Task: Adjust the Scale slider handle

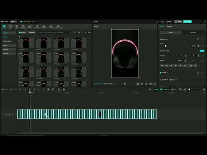Action: tap(166, 46)
